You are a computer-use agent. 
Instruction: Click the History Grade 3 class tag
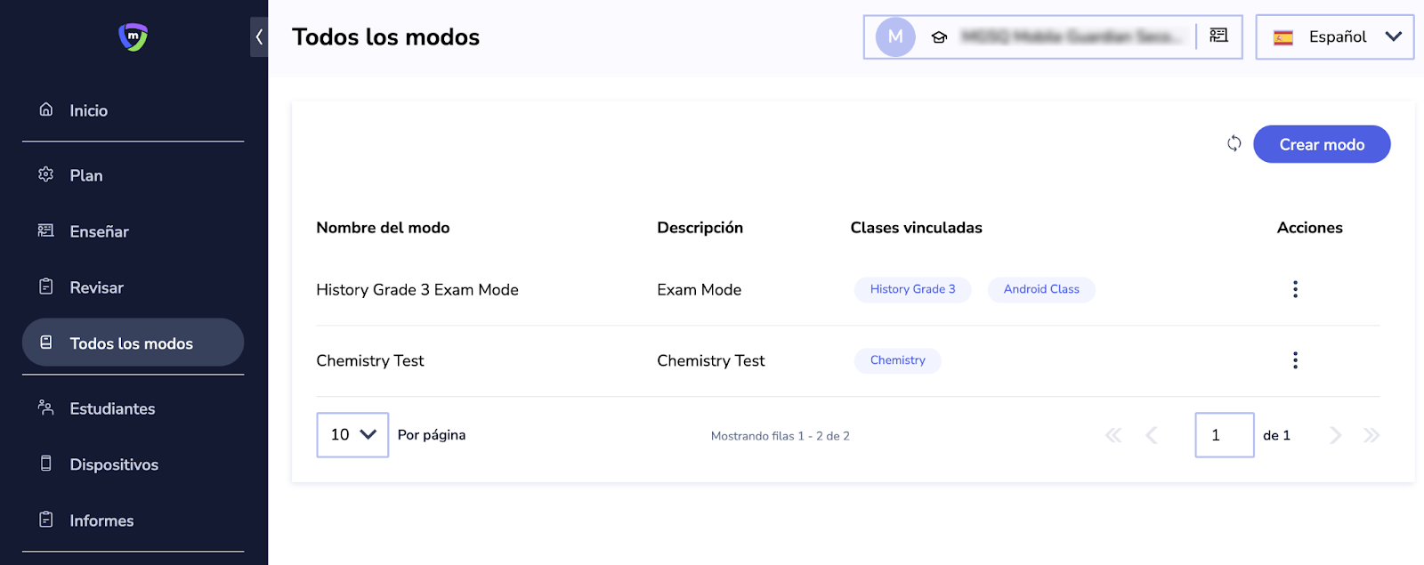tap(912, 289)
